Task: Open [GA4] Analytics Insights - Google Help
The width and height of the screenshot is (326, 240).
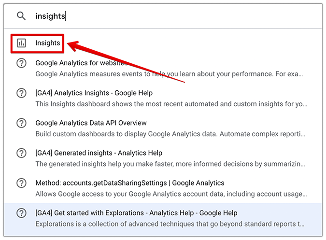Action: [163, 98]
